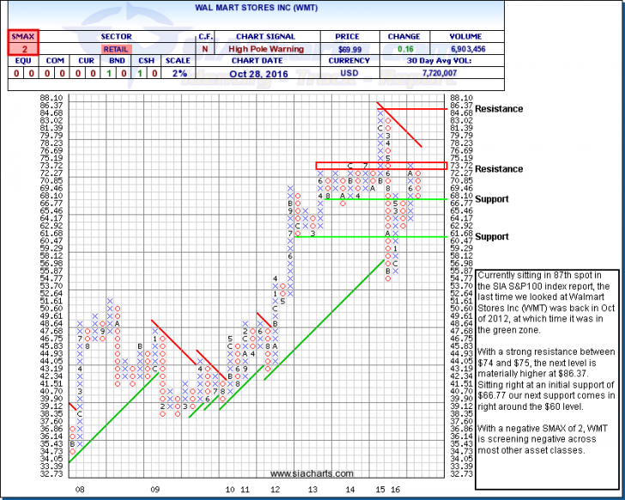Click the red resistance rectangle on chart
Image resolution: width=625 pixels, height=500 pixels.
point(379,165)
